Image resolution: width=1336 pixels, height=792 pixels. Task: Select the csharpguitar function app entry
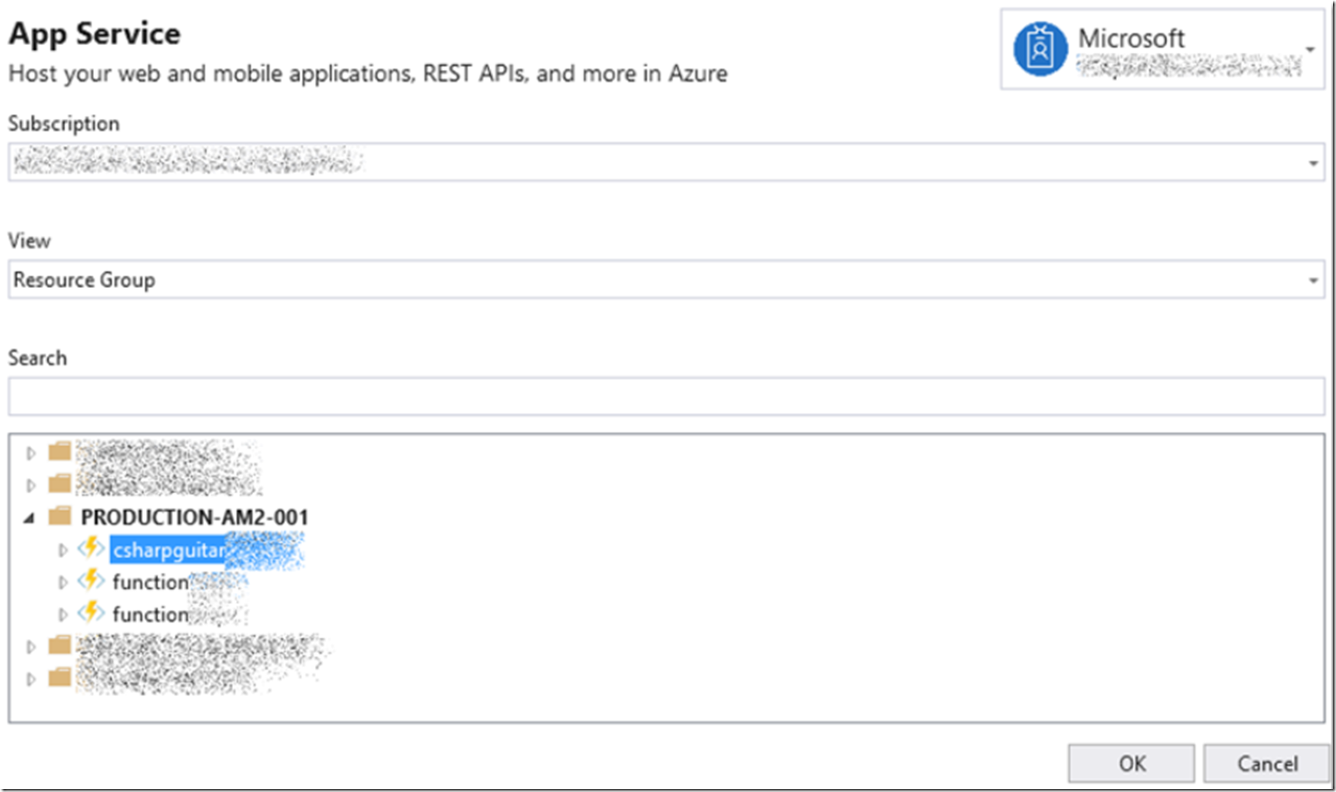click(x=206, y=551)
